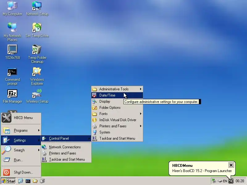This screenshot has width=247, height=185.
Task: Click the HBCDMenu tray icon
Action: coord(231,181)
